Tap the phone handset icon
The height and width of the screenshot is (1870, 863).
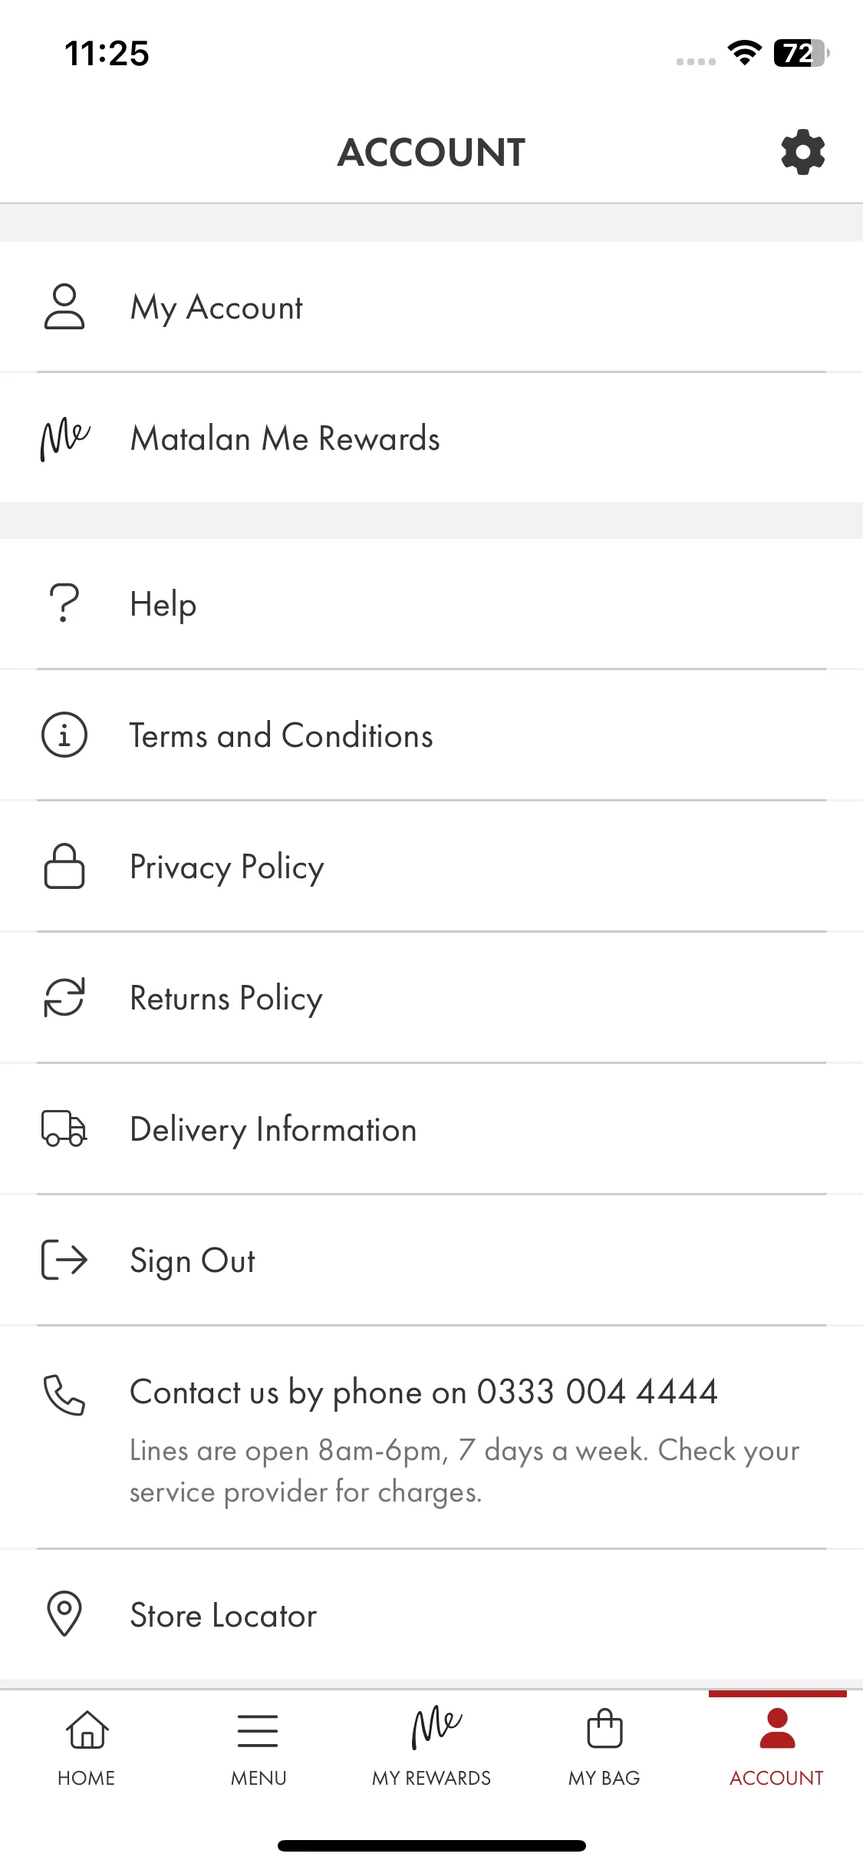point(64,1395)
